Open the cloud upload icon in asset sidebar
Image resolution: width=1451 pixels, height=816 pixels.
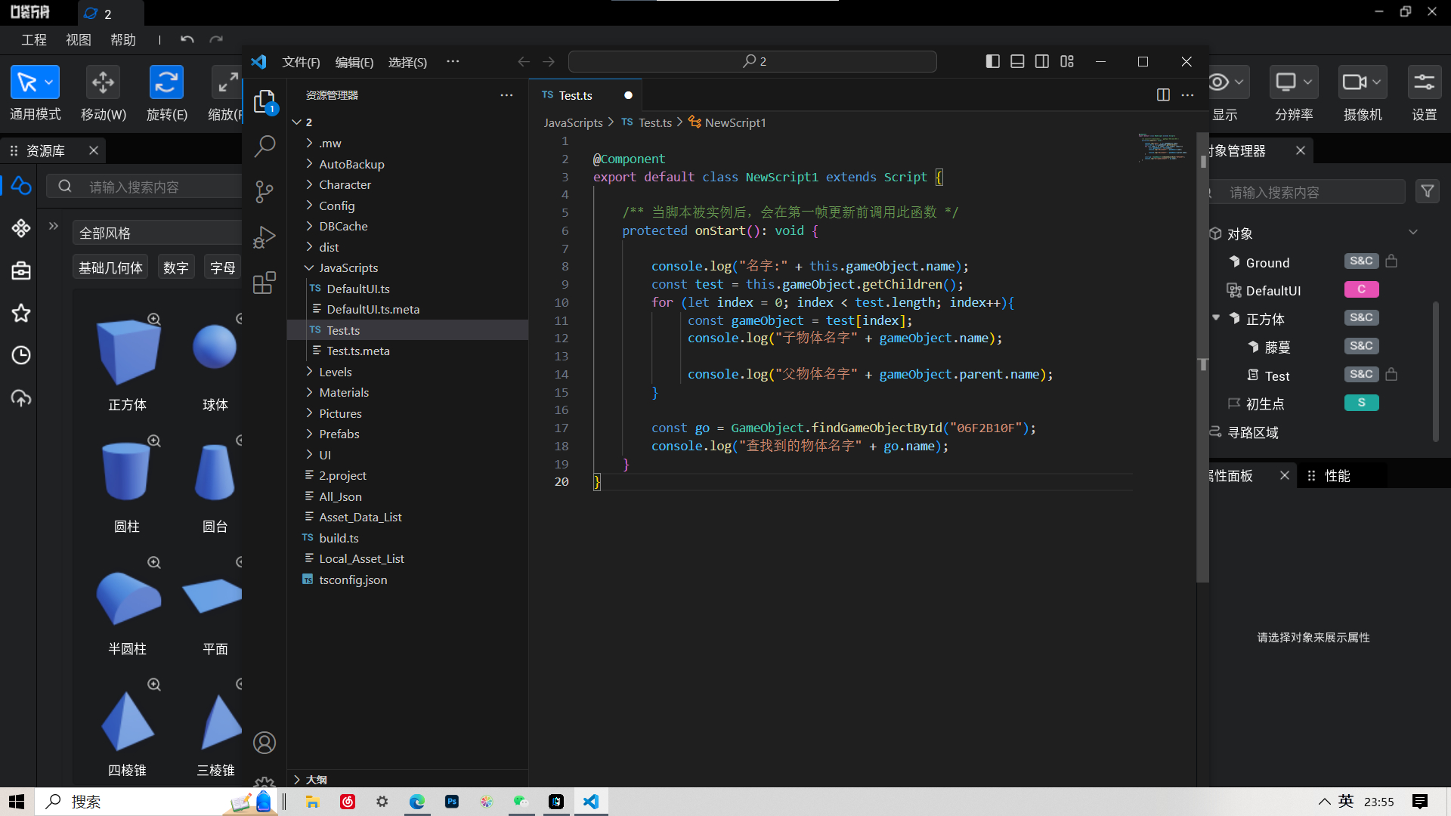[x=21, y=398]
